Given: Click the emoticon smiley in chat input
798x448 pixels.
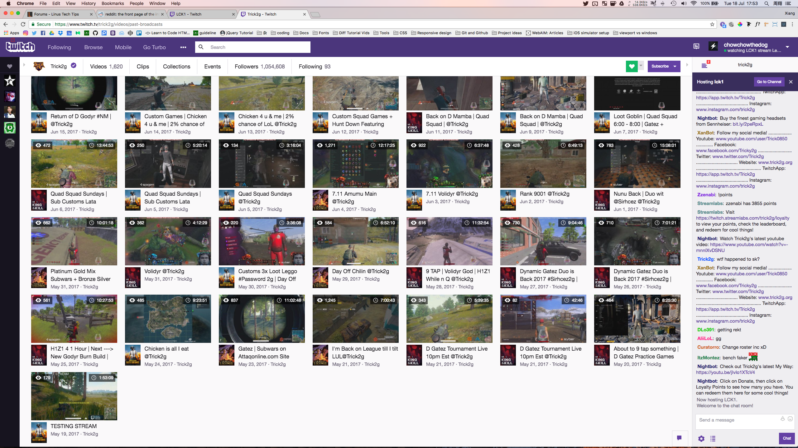Looking at the screenshot, I should (x=790, y=419).
